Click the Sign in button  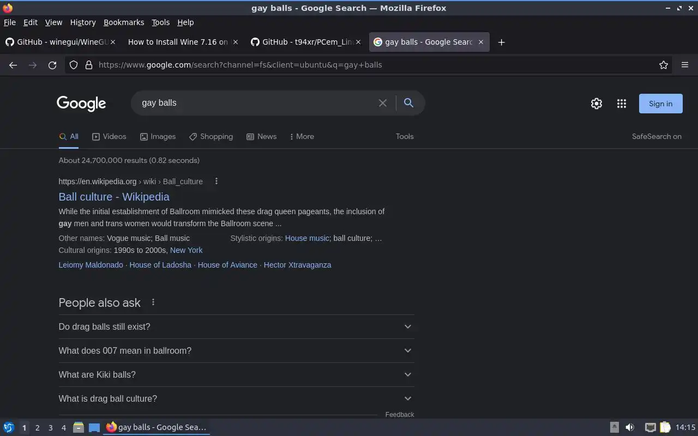[660, 104]
